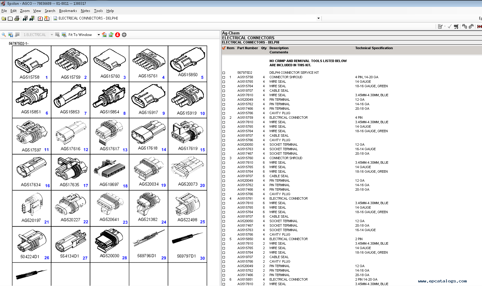This screenshot has width=482, height=286.
Task: Tick the checkbox in the AG519707 row under item 5
Action: click(224, 257)
